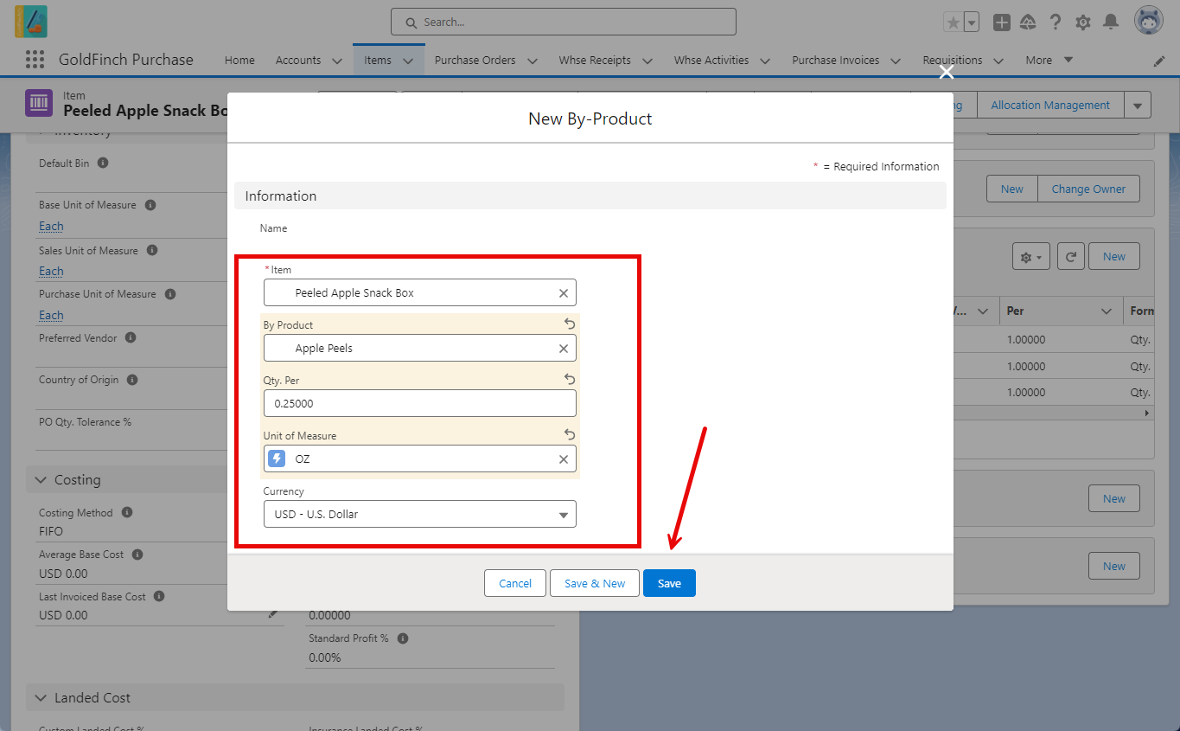Click the info icon beside Purchase Unit of Measure
Viewport: 1180px width, 731px height.
coord(170,294)
